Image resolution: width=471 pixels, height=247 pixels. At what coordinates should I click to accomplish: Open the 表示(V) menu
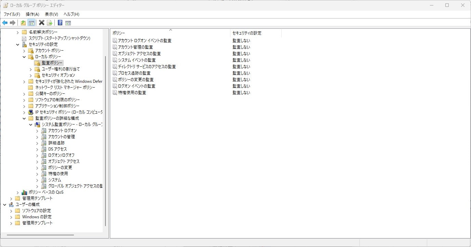tap(51, 14)
